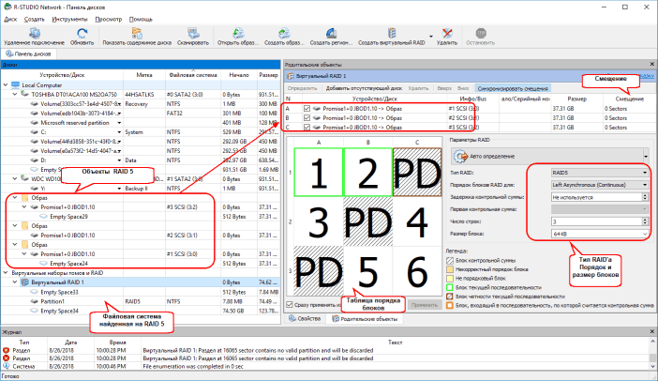The width and height of the screenshot is (658, 381).
Task: Select the TOSHIBA DT01ACA100 drive icon
Action: (x=24, y=95)
